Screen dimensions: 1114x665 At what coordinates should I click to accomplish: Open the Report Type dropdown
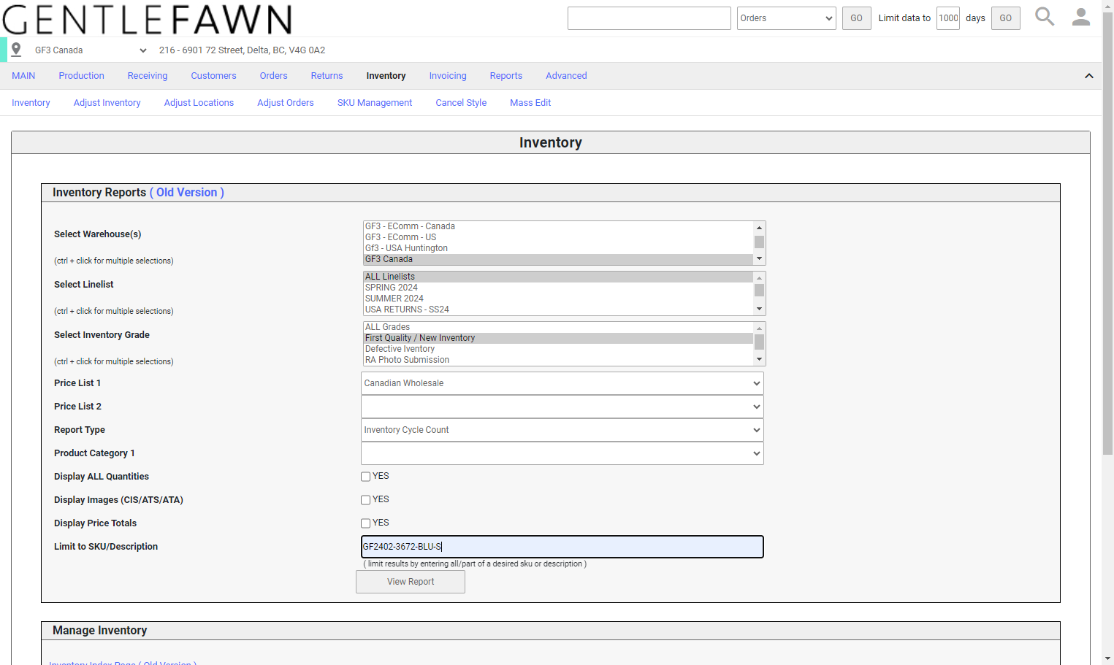click(562, 430)
